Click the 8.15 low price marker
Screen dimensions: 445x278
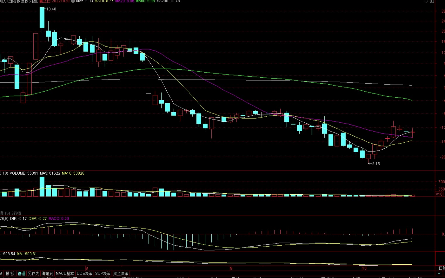(376, 164)
